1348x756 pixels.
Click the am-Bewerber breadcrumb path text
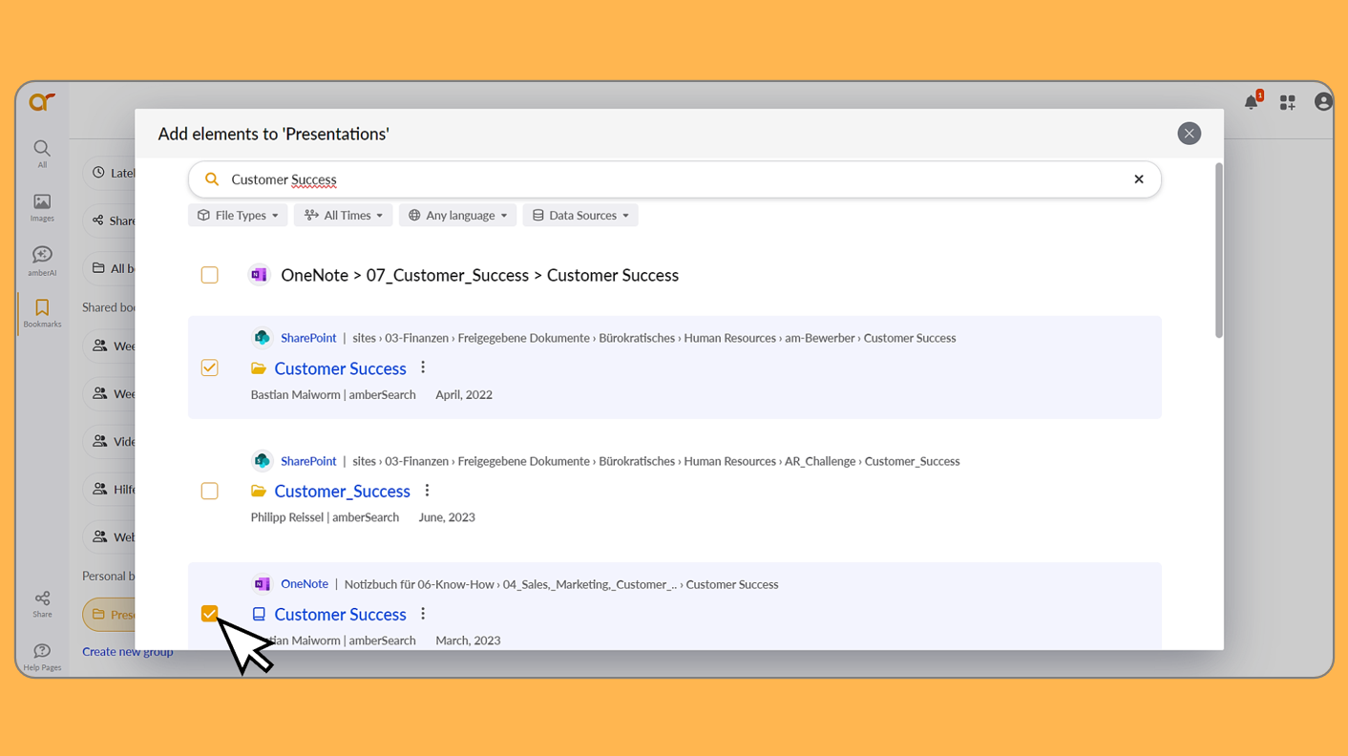point(654,338)
